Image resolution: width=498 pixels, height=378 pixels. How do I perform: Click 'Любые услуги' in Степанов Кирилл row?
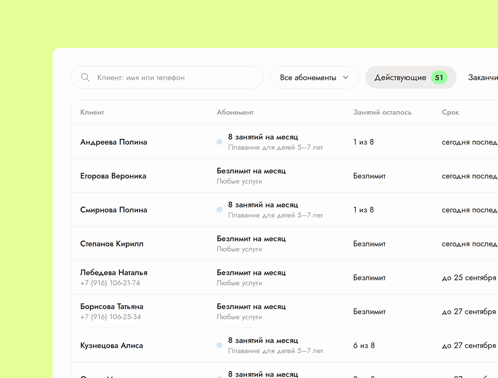click(x=239, y=249)
